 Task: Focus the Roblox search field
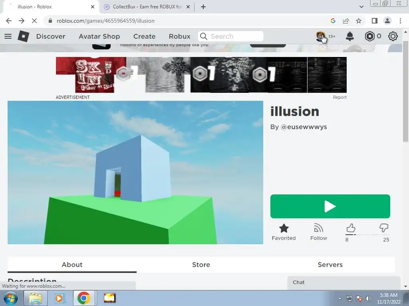pos(230,36)
